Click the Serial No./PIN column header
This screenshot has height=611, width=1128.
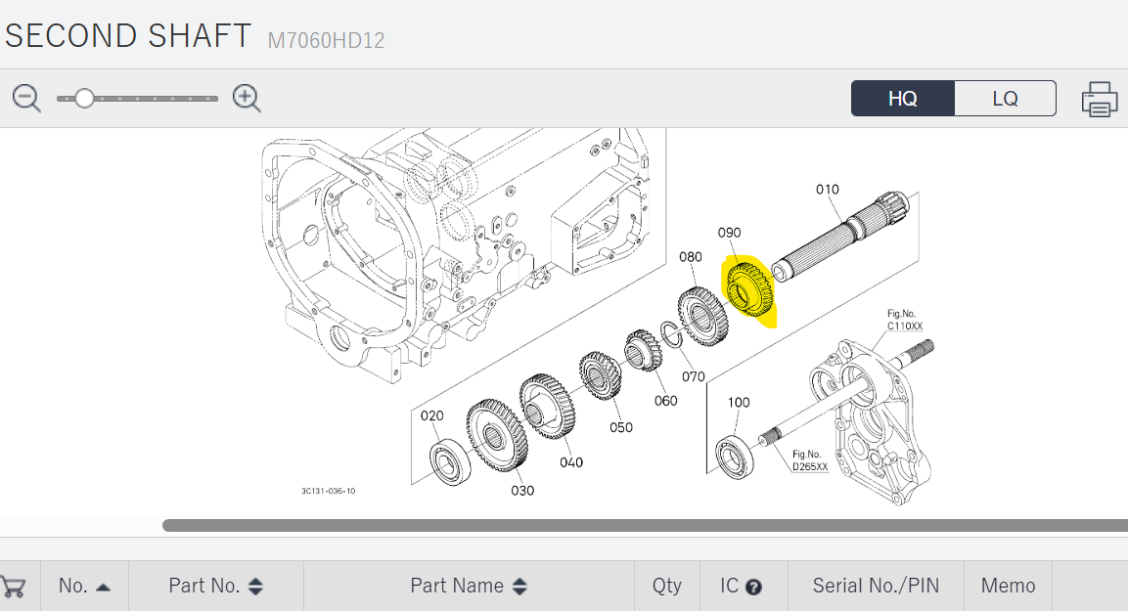pyautogui.click(x=876, y=586)
